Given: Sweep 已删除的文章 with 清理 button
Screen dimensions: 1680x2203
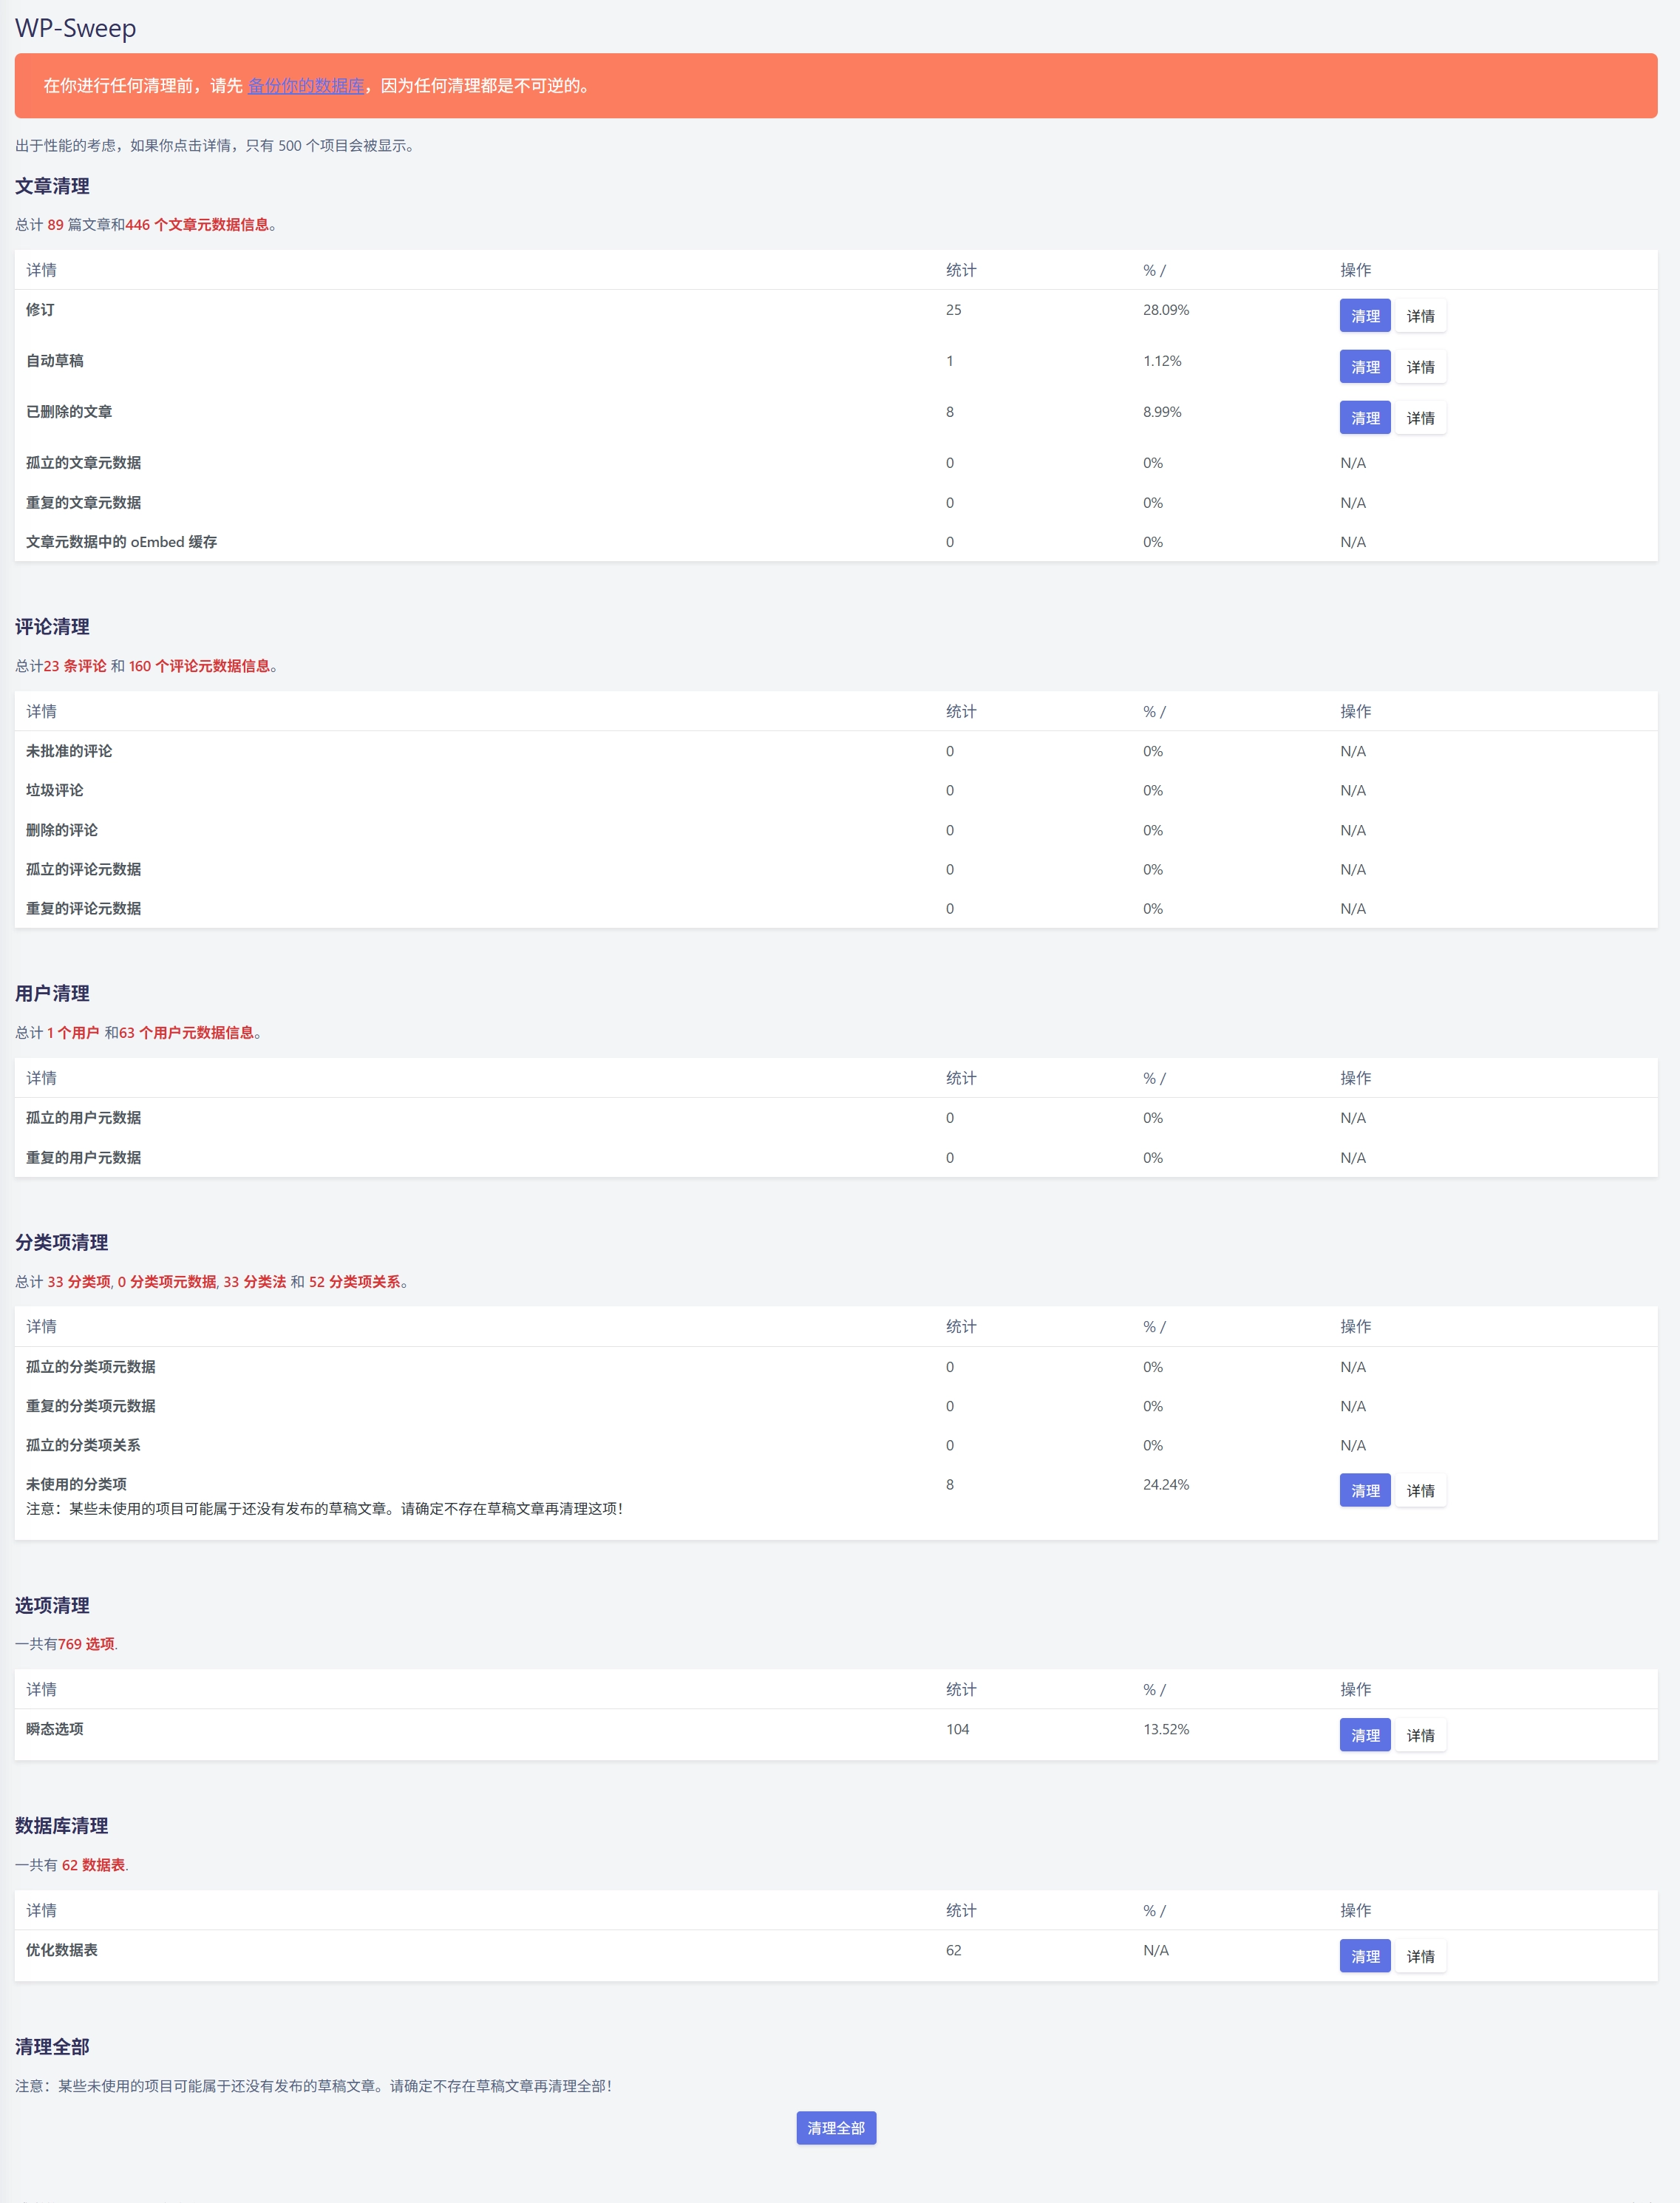Looking at the screenshot, I should [x=1365, y=418].
